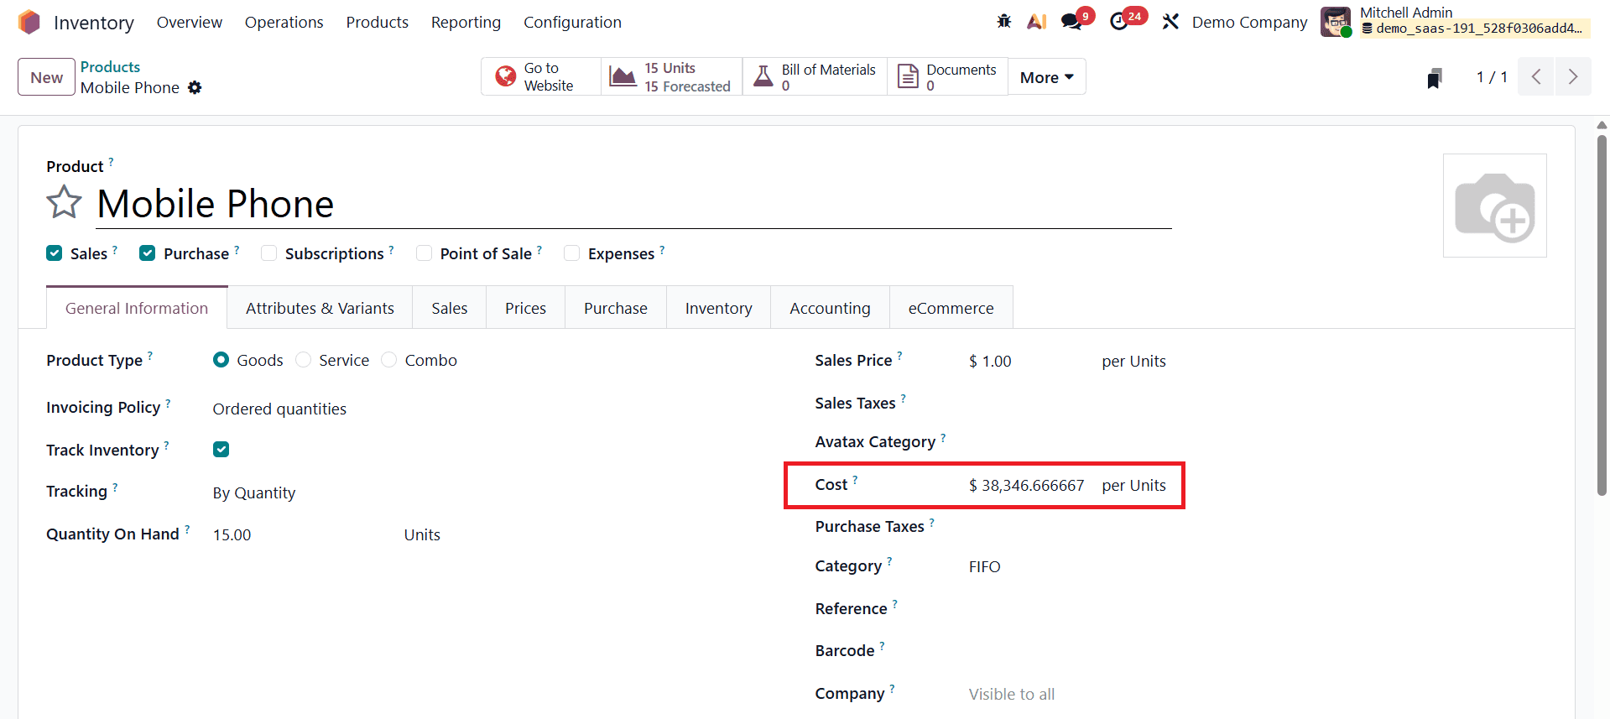Open the Operations menu
The height and width of the screenshot is (719, 1610).
[284, 22]
